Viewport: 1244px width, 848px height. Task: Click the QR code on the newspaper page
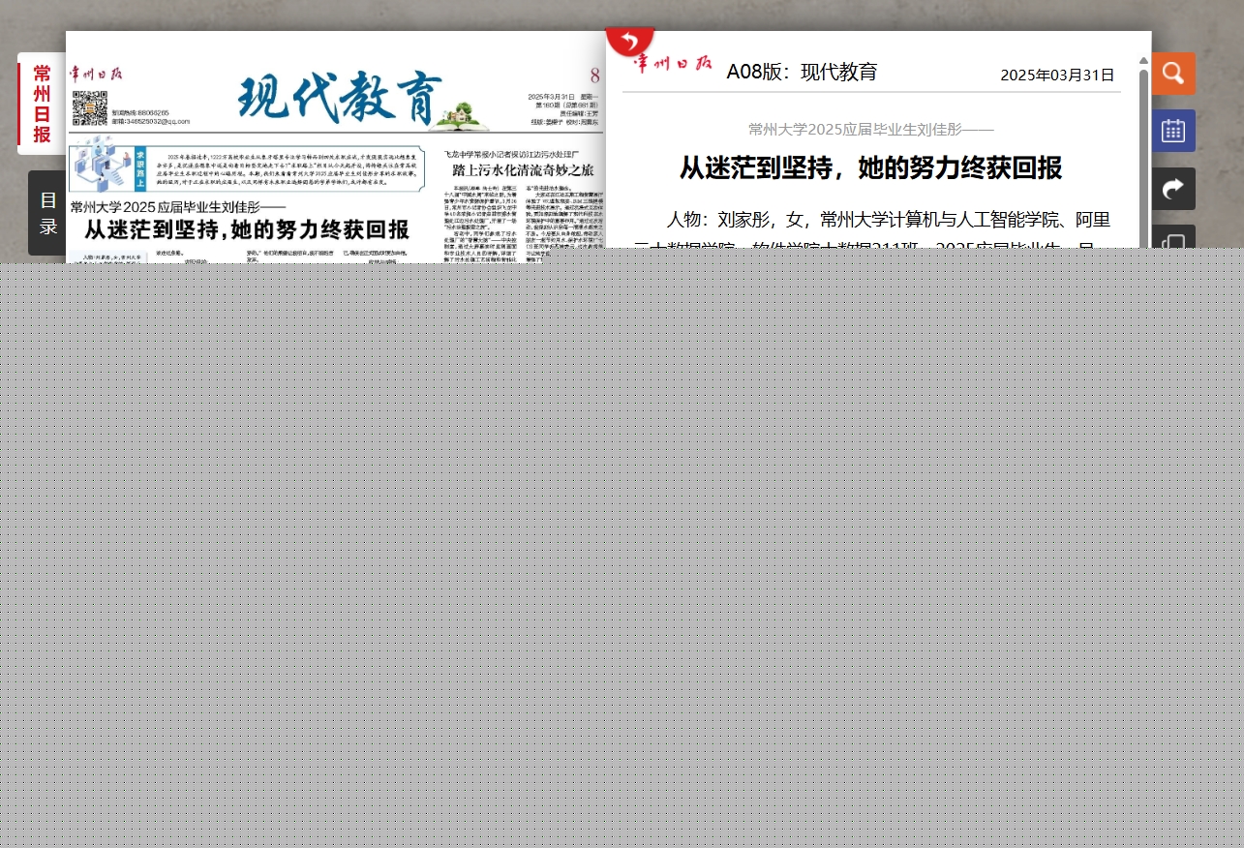coord(89,107)
